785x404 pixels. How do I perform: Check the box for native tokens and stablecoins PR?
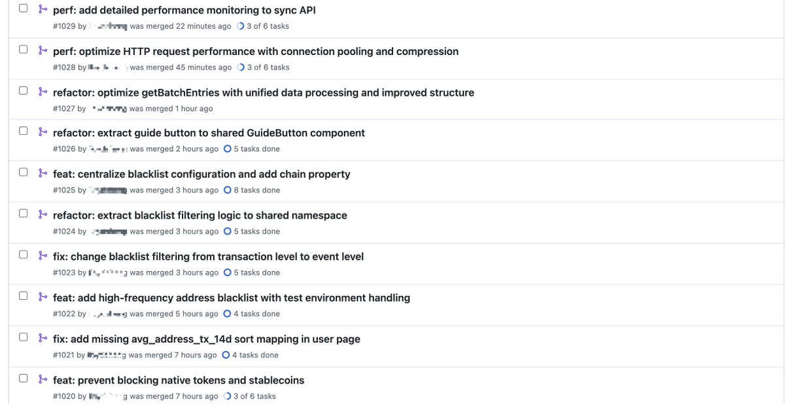(x=24, y=378)
